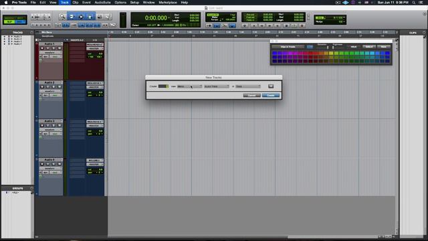Open Spotlight search in menu bar
This screenshot has width=428, height=241.
(x=414, y=3)
